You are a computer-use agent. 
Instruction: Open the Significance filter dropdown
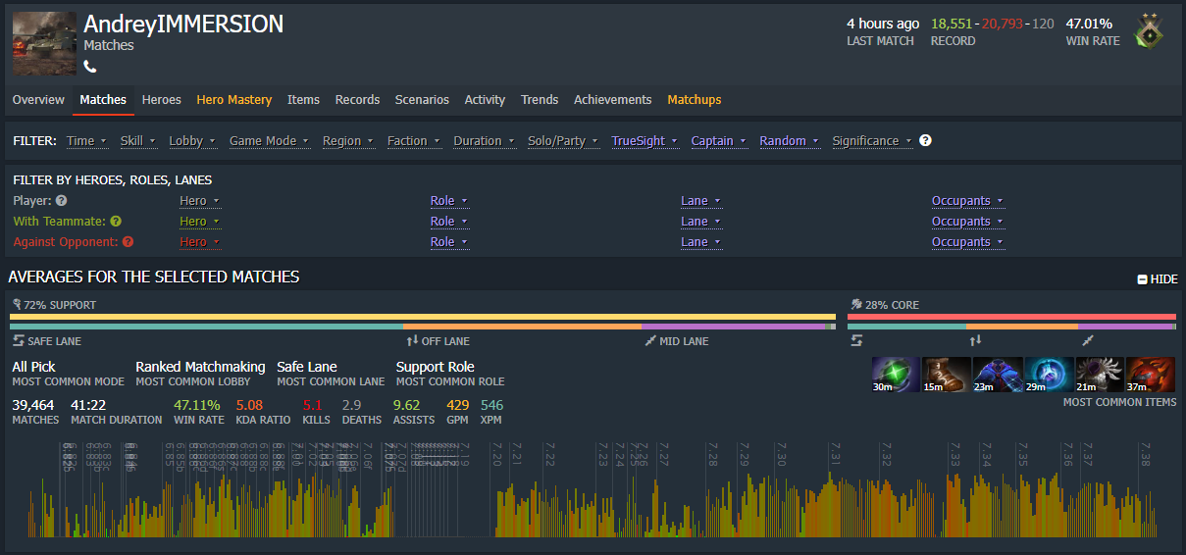(872, 140)
